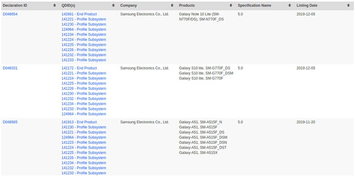355x176 pixels.
Task: Open 141234 - Profile Subsystem in D048565 row
Action: (x=84, y=163)
